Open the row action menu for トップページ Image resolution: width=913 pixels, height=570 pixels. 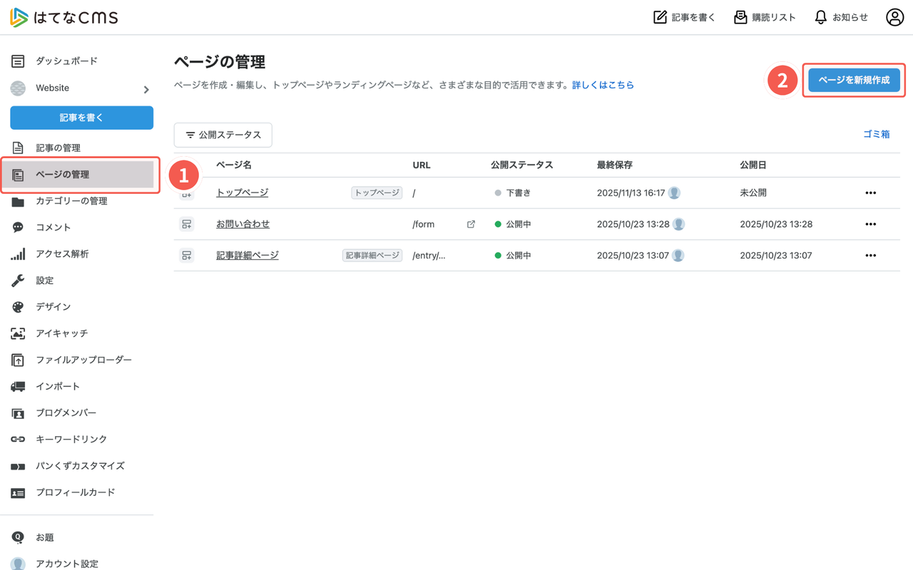[x=870, y=192]
